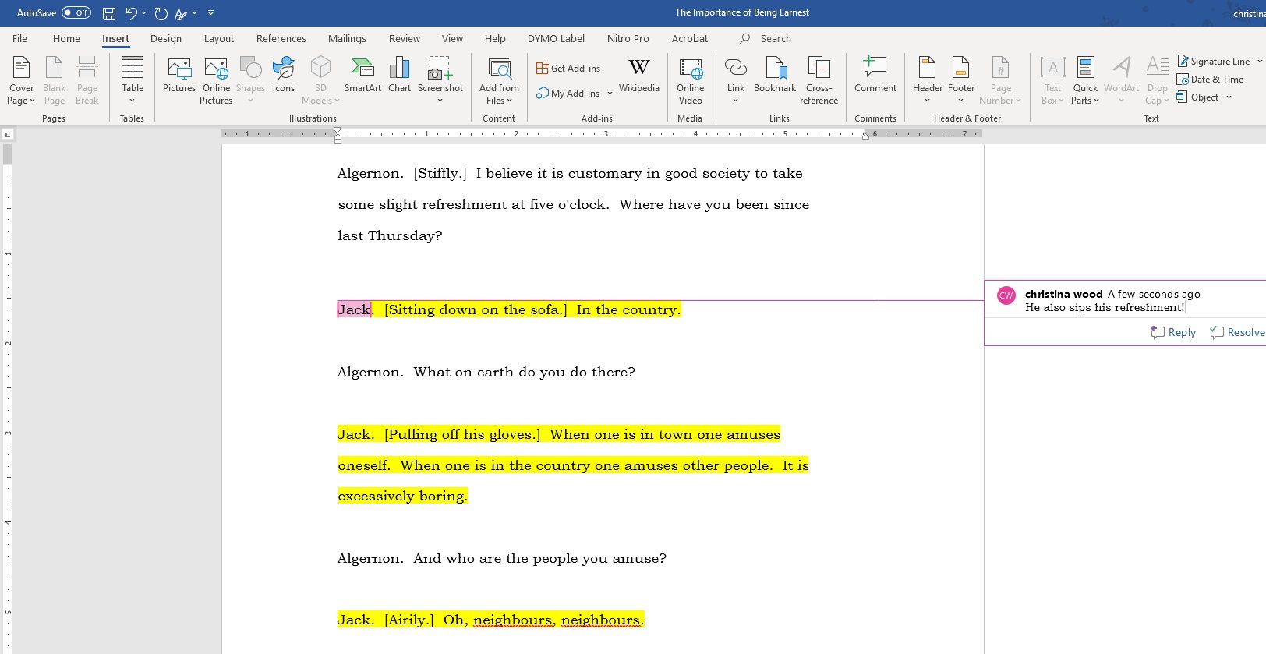Screen dimensions: 1266x654
Task: Open the Nitro Pro tab
Action: (x=628, y=38)
